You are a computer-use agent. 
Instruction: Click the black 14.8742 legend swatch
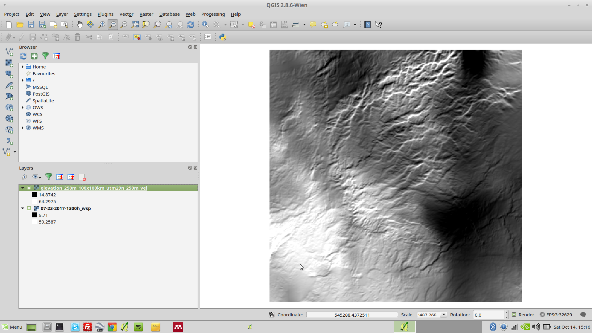pos(35,195)
